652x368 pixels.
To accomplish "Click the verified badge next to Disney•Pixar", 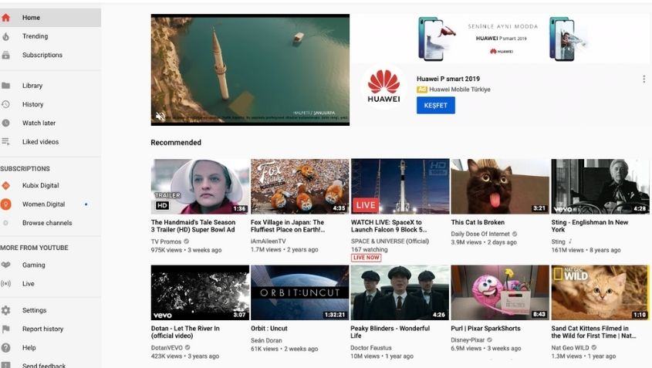I will 489,340.
